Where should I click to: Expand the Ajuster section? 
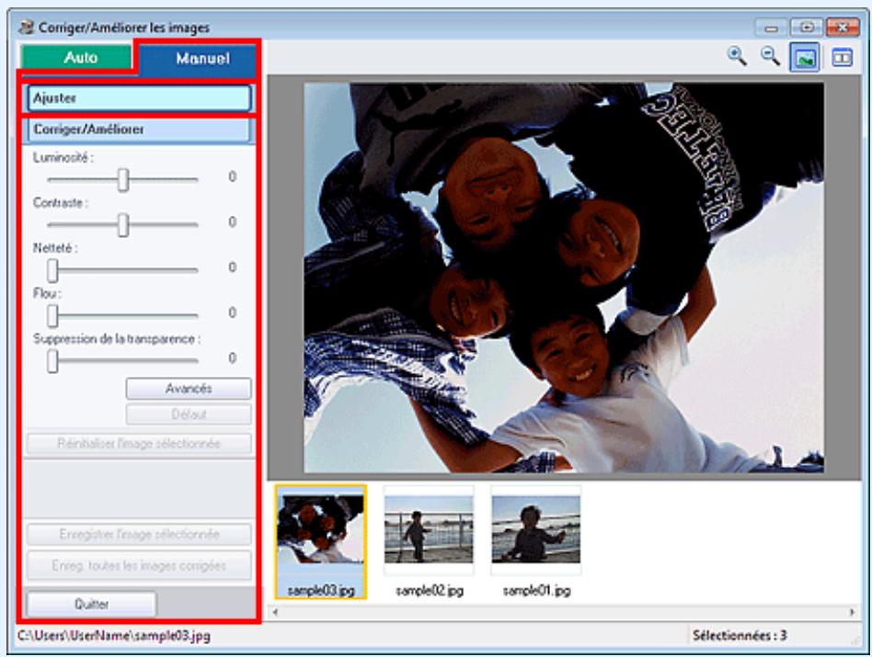coord(139,98)
